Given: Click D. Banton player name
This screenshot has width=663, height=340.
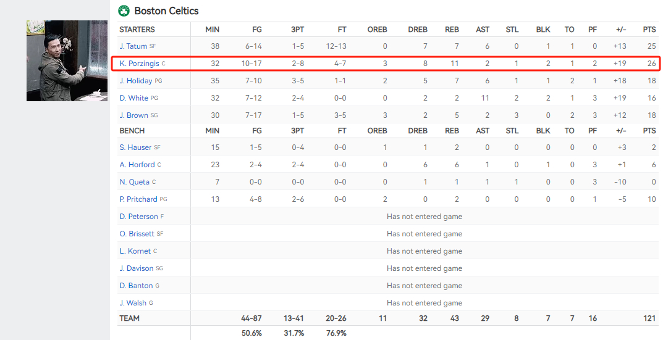Looking at the screenshot, I should coord(136,286).
